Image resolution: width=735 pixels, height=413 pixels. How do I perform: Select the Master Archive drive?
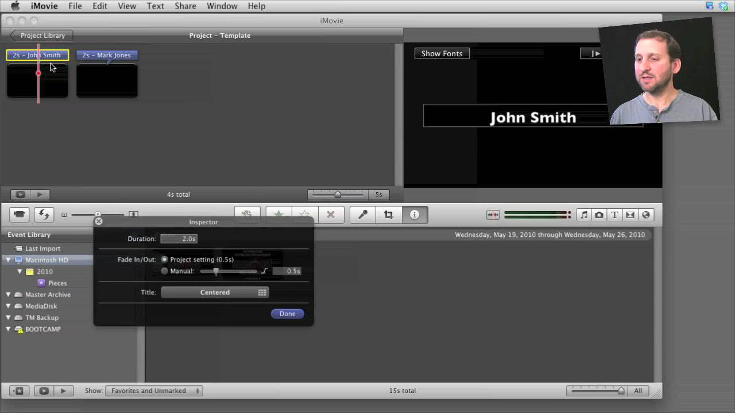point(48,294)
